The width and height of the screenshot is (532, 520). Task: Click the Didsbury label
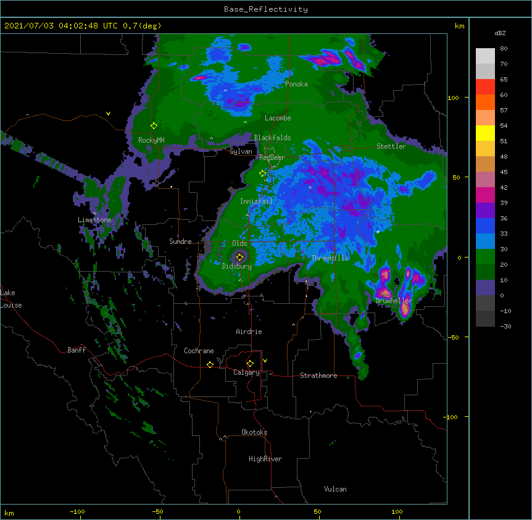237,266
